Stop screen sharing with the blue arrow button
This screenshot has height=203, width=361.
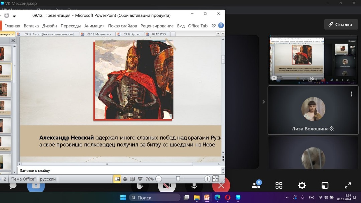pyautogui.click(x=36, y=186)
